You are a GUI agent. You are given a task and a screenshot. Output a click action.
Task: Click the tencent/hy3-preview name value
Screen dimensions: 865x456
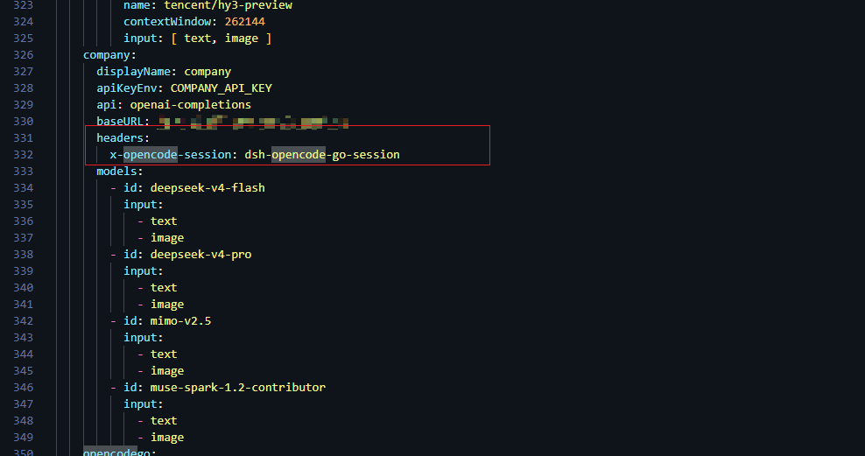point(228,5)
